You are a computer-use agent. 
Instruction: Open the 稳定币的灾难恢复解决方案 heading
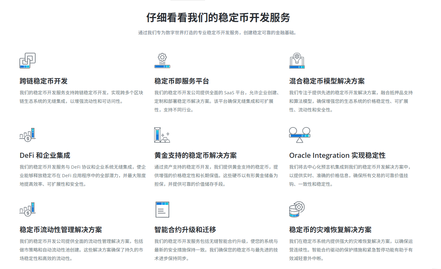pos(330,230)
